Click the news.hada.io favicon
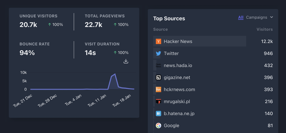 [x=159, y=65]
